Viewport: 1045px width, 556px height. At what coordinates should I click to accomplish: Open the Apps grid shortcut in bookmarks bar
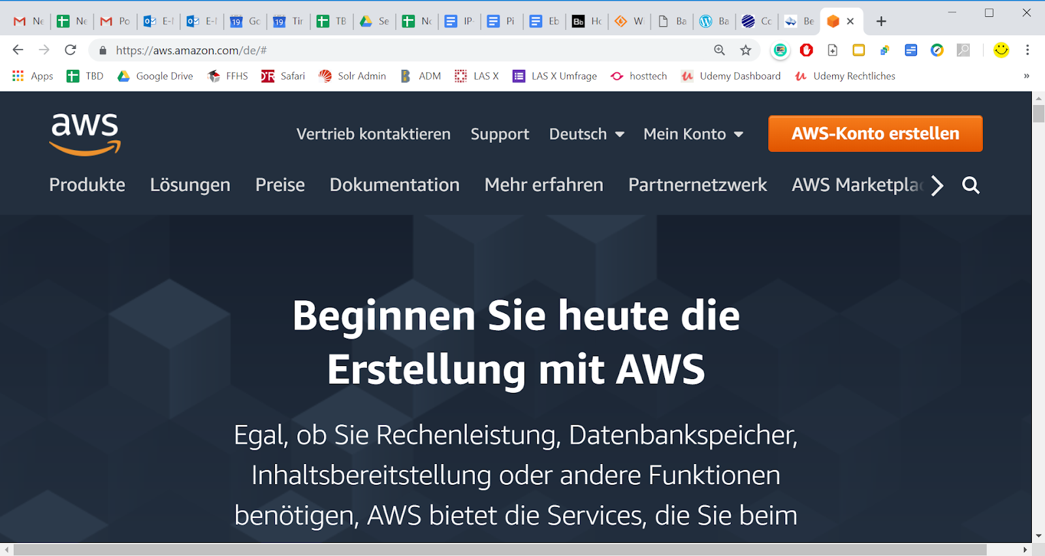tap(33, 76)
